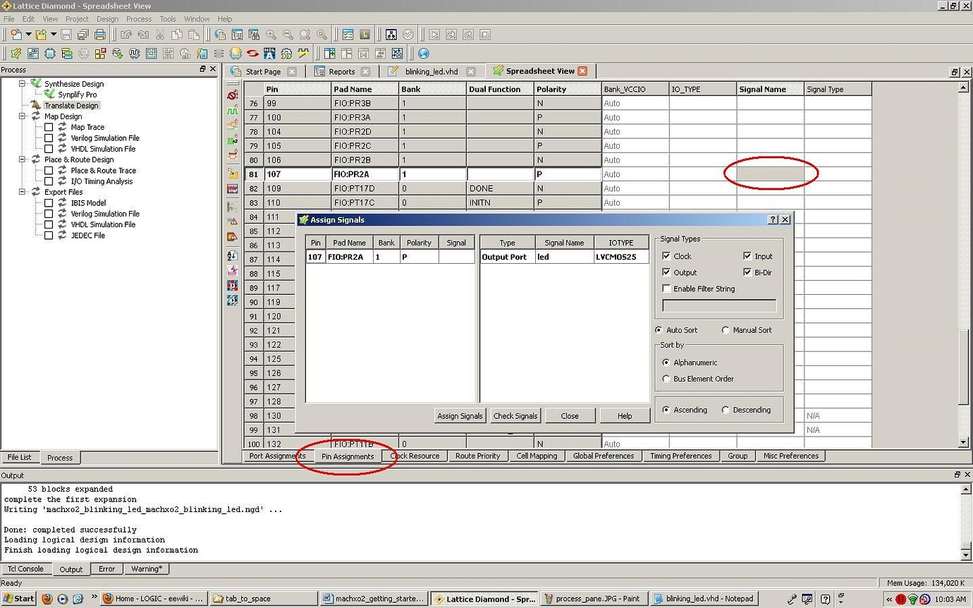This screenshot has height=608, width=973.
Task: Click the Assign Signals button
Action: coord(460,416)
